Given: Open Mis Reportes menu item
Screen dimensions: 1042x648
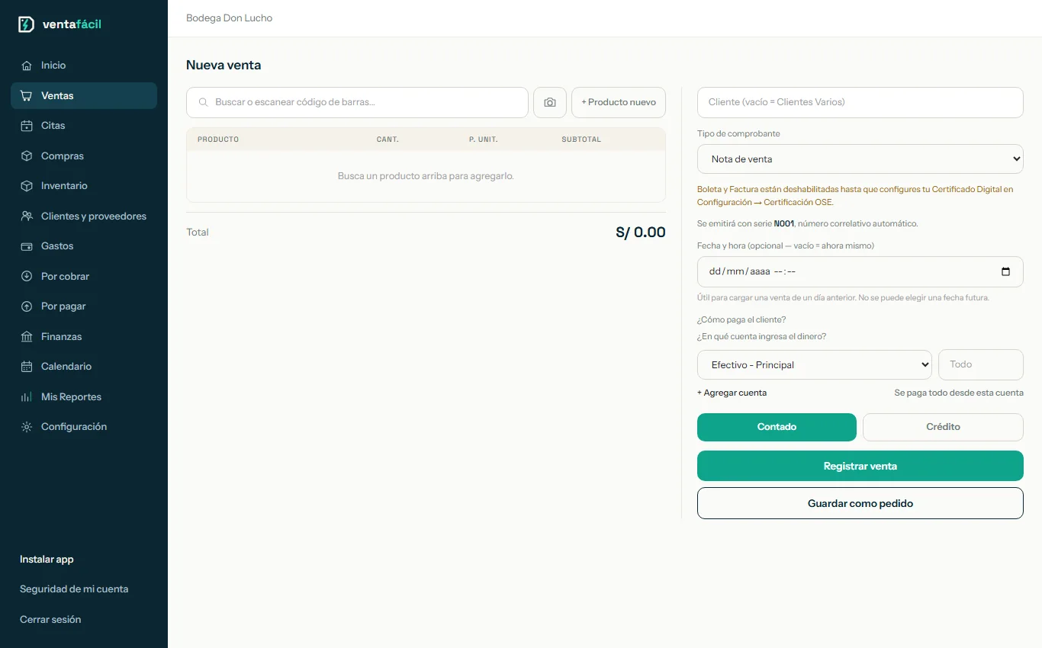Looking at the screenshot, I should pyautogui.click(x=84, y=397).
